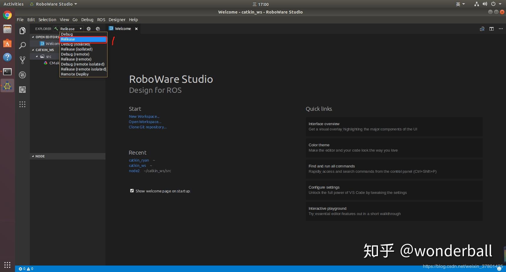
Task: Open the Source Control view
Action: click(x=22, y=60)
